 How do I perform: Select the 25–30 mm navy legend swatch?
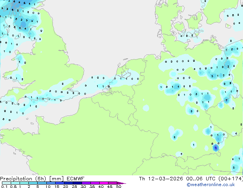(77, 183)
